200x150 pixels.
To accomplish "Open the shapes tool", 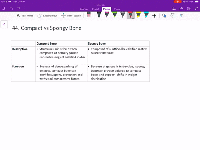I will coord(164,15).
